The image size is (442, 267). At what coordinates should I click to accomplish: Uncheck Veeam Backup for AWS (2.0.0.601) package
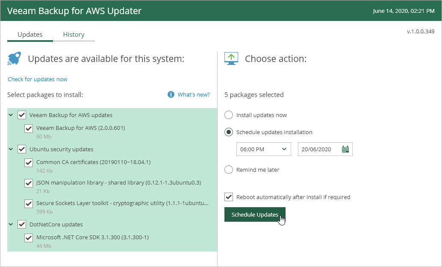pos(29,129)
